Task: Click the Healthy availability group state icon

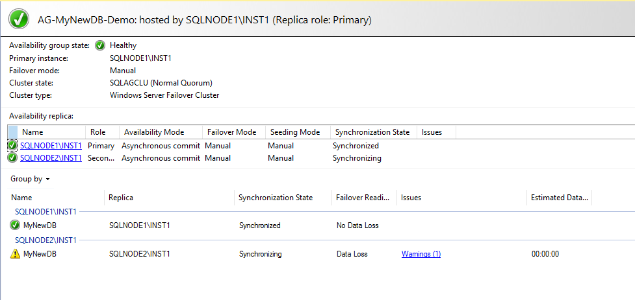Action: click(100, 45)
